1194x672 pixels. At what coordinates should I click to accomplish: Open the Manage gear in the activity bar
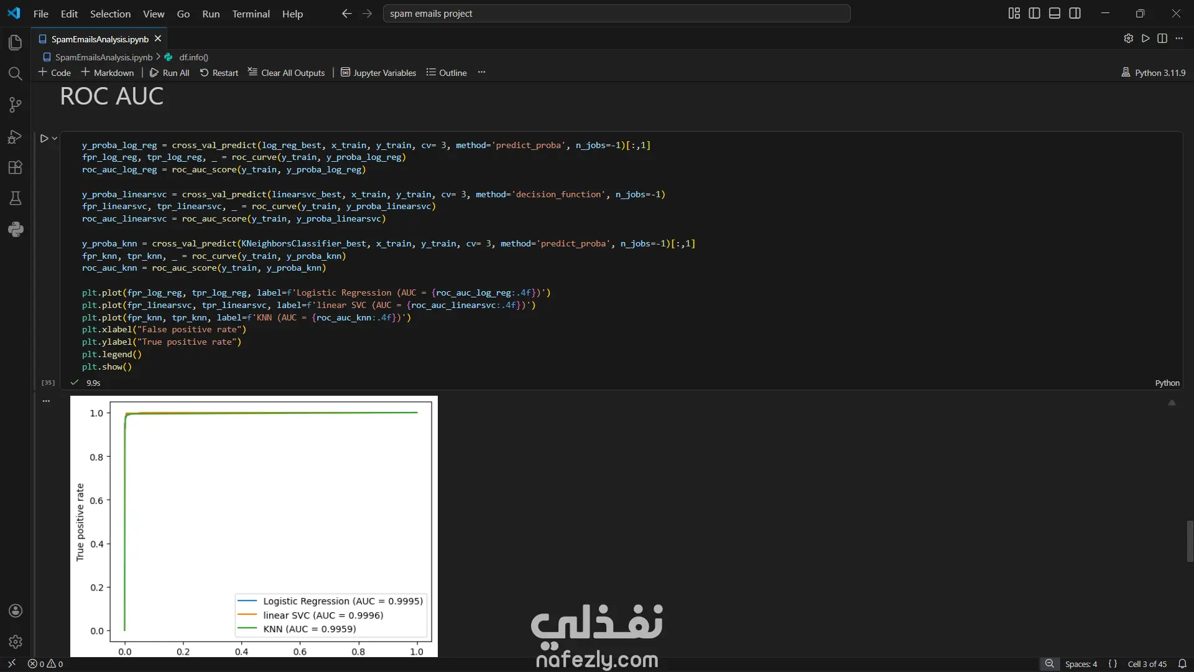(16, 642)
